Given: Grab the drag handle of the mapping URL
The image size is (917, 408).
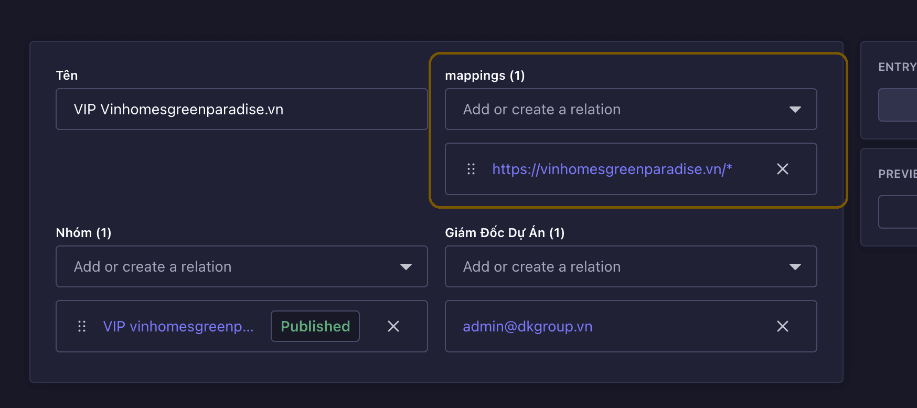Looking at the screenshot, I should point(471,169).
